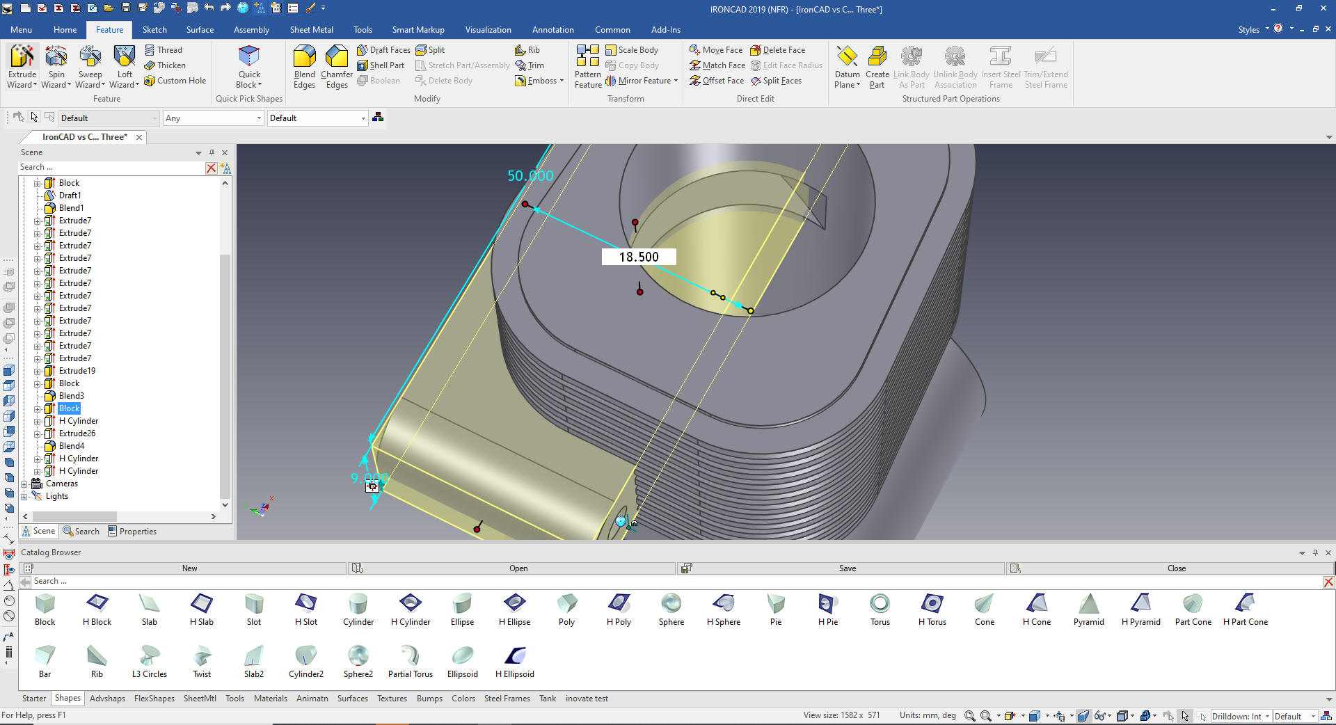Image resolution: width=1336 pixels, height=725 pixels.
Task: Pin the Catalog Browser panel
Action: [1315, 552]
